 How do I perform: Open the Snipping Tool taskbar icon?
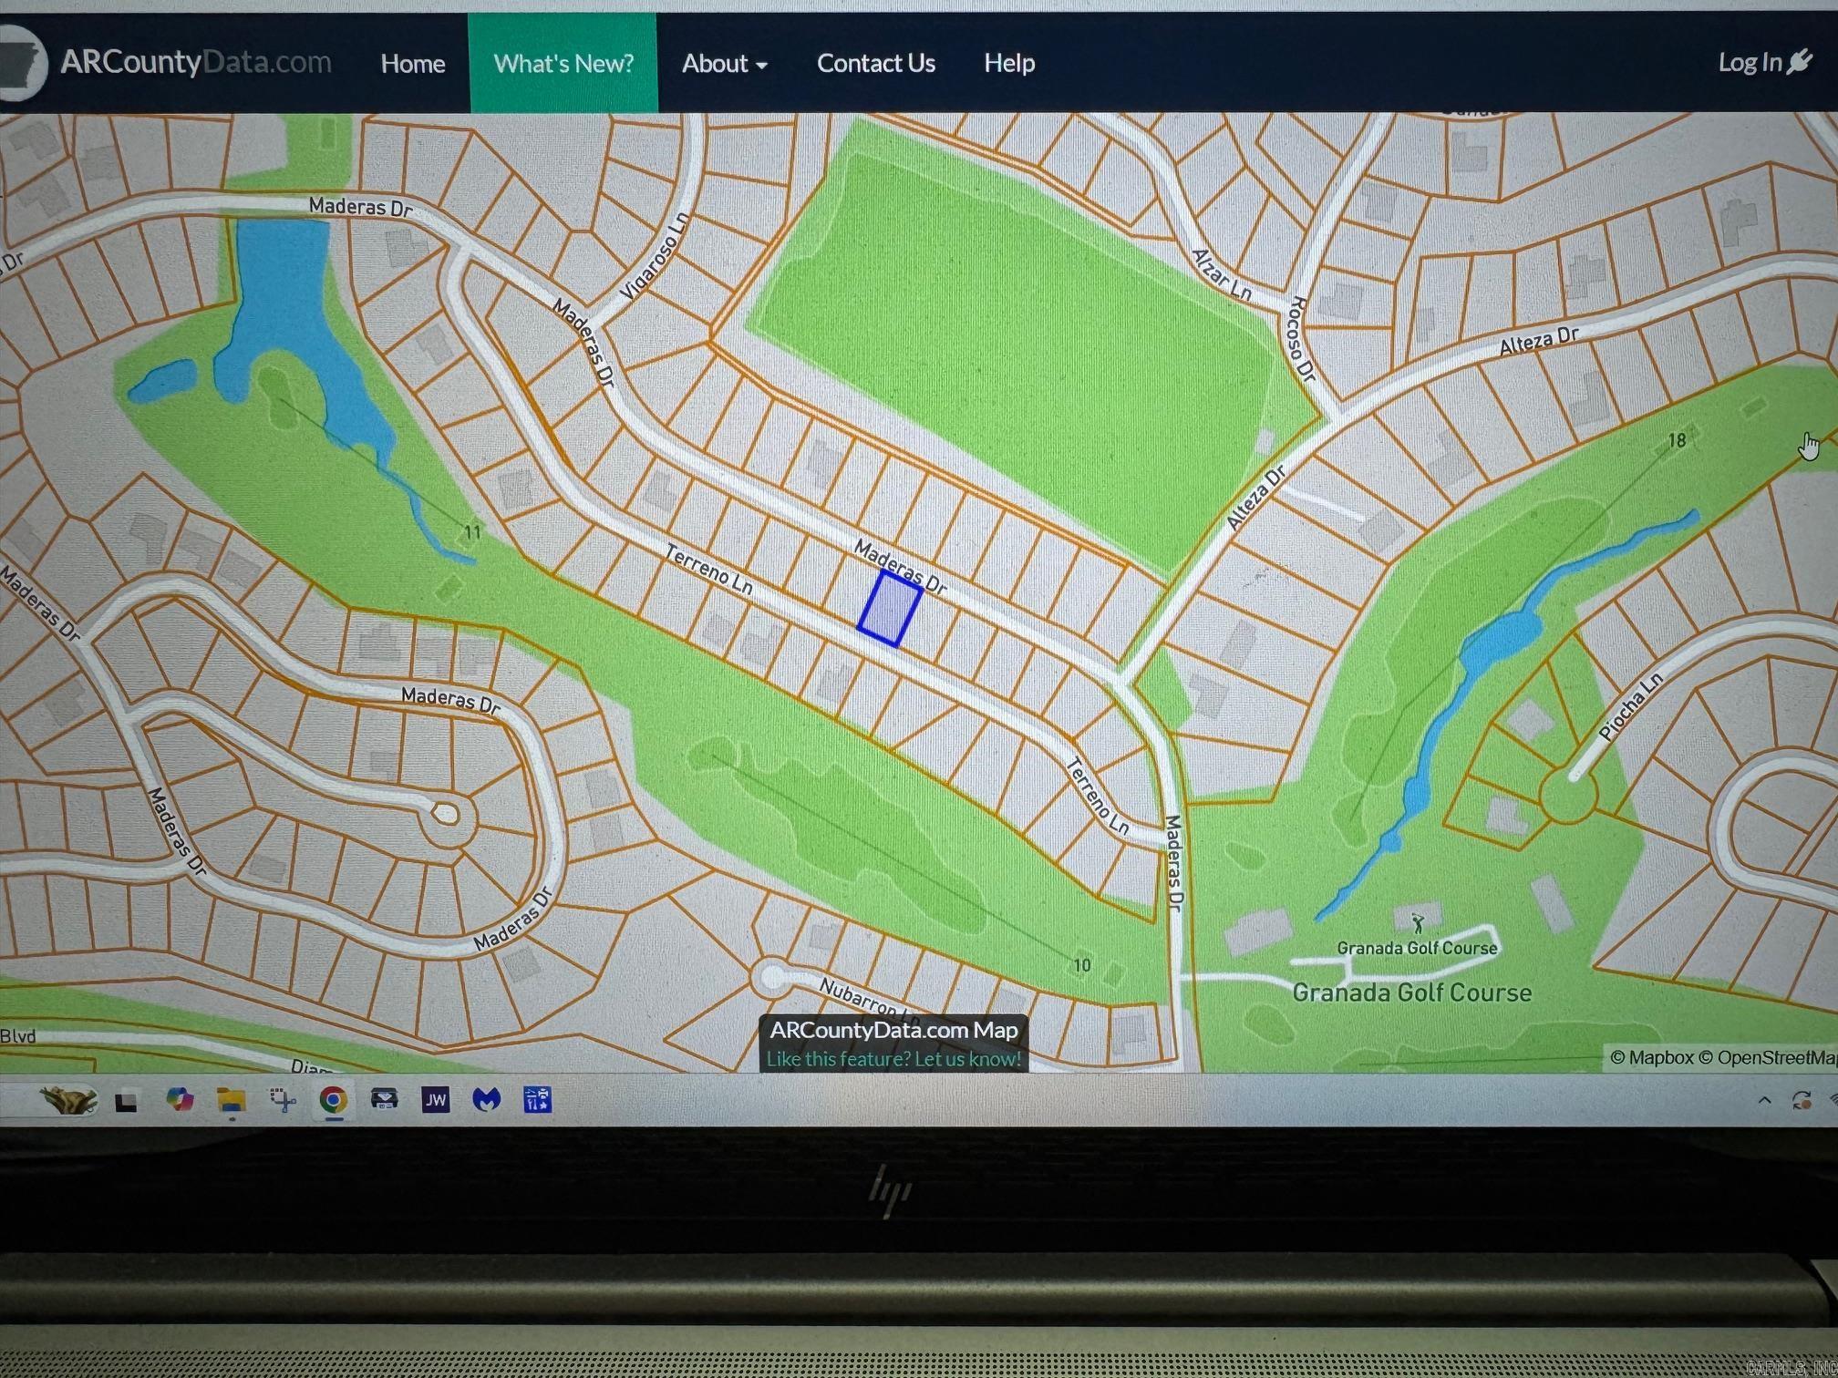[x=283, y=1100]
